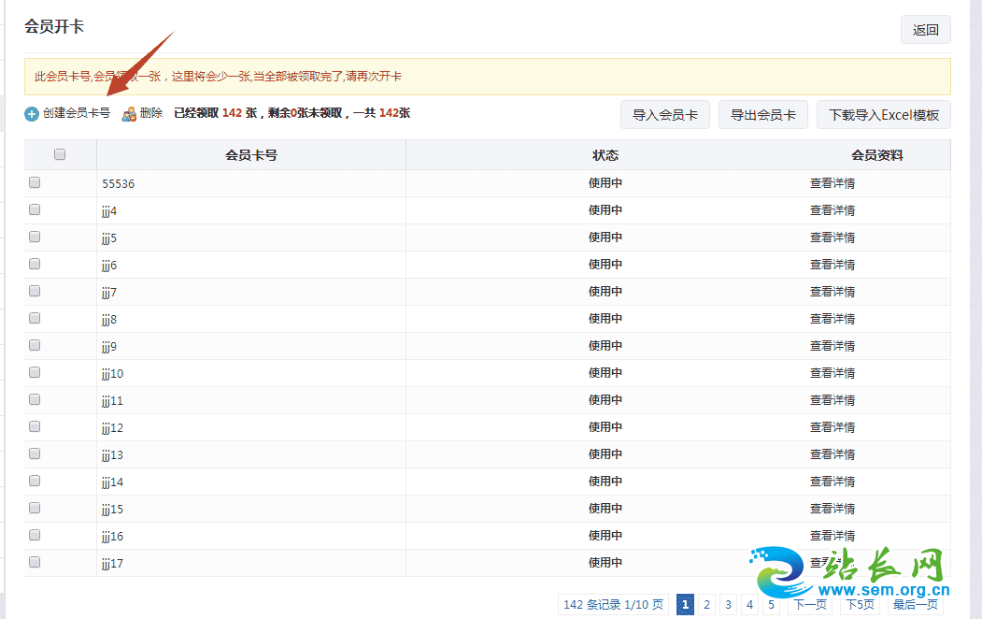982x619 pixels.
Task: Click 查看详情 in the jjj11 row
Action: click(x=833, y=399)
